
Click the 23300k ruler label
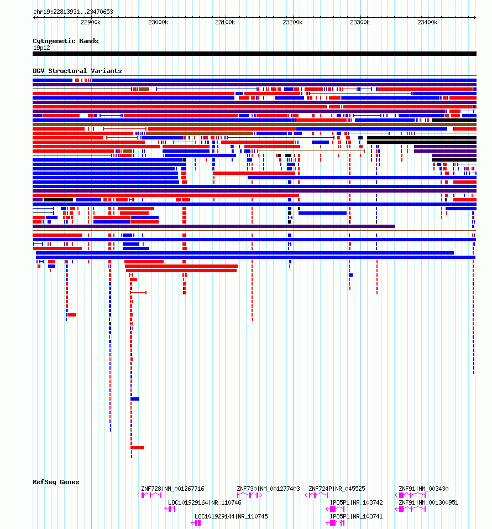coord(360,22)
